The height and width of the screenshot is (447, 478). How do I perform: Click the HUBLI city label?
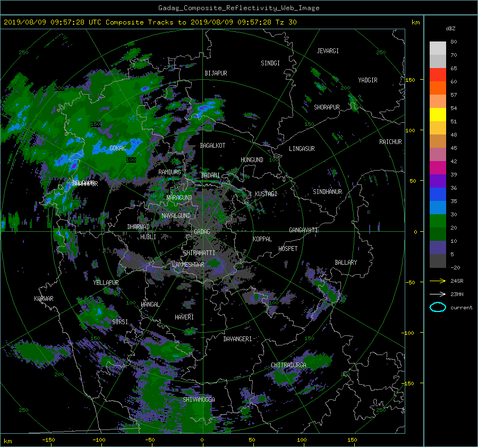(148, 237)
